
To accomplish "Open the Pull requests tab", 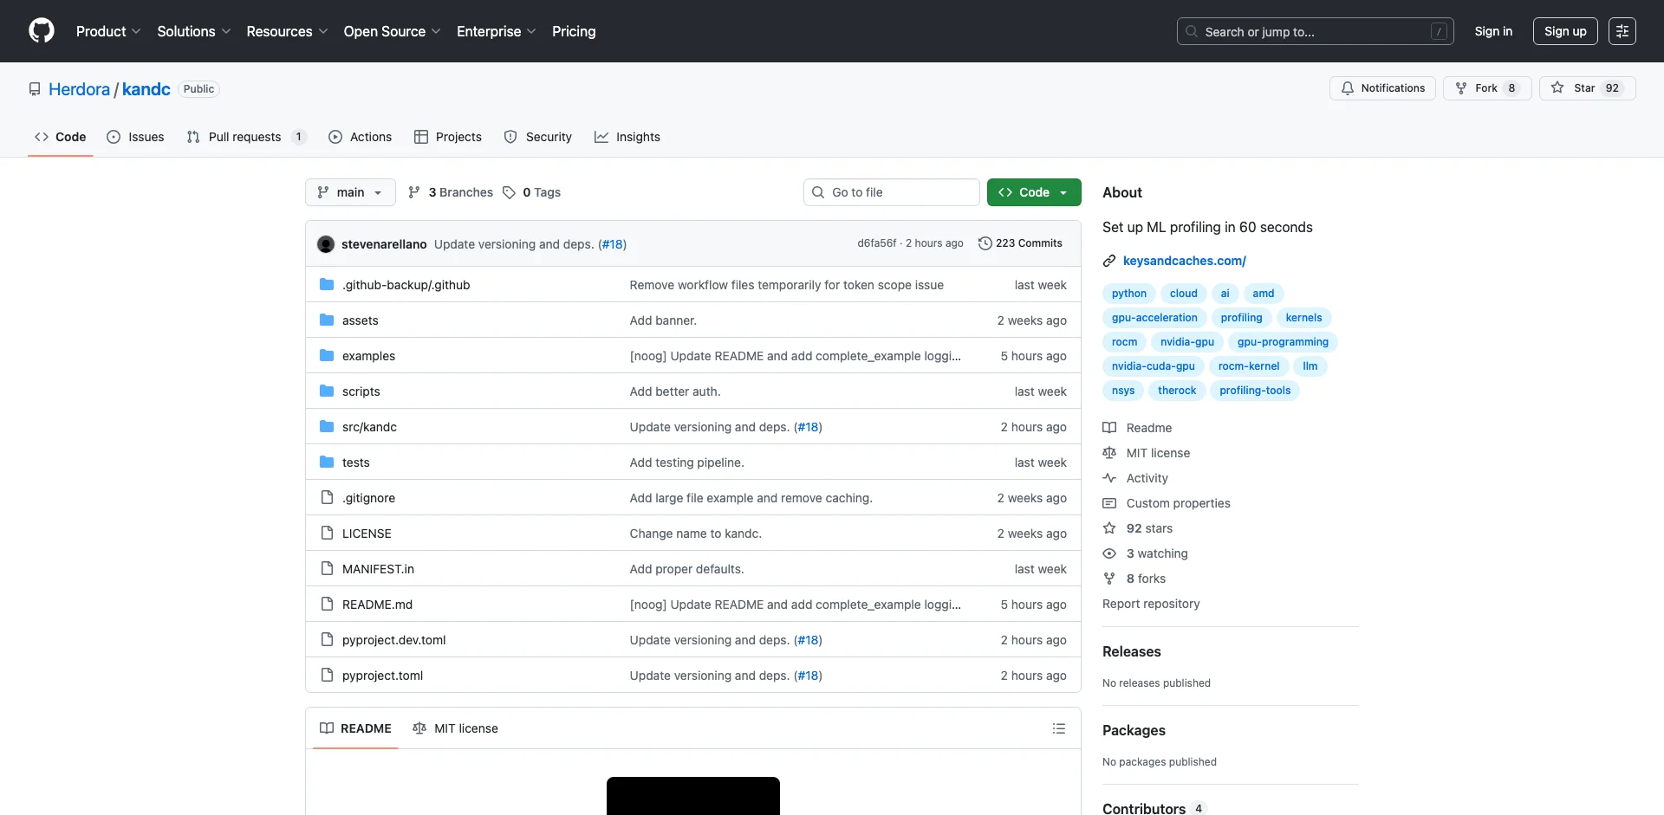I will point(245,137).
